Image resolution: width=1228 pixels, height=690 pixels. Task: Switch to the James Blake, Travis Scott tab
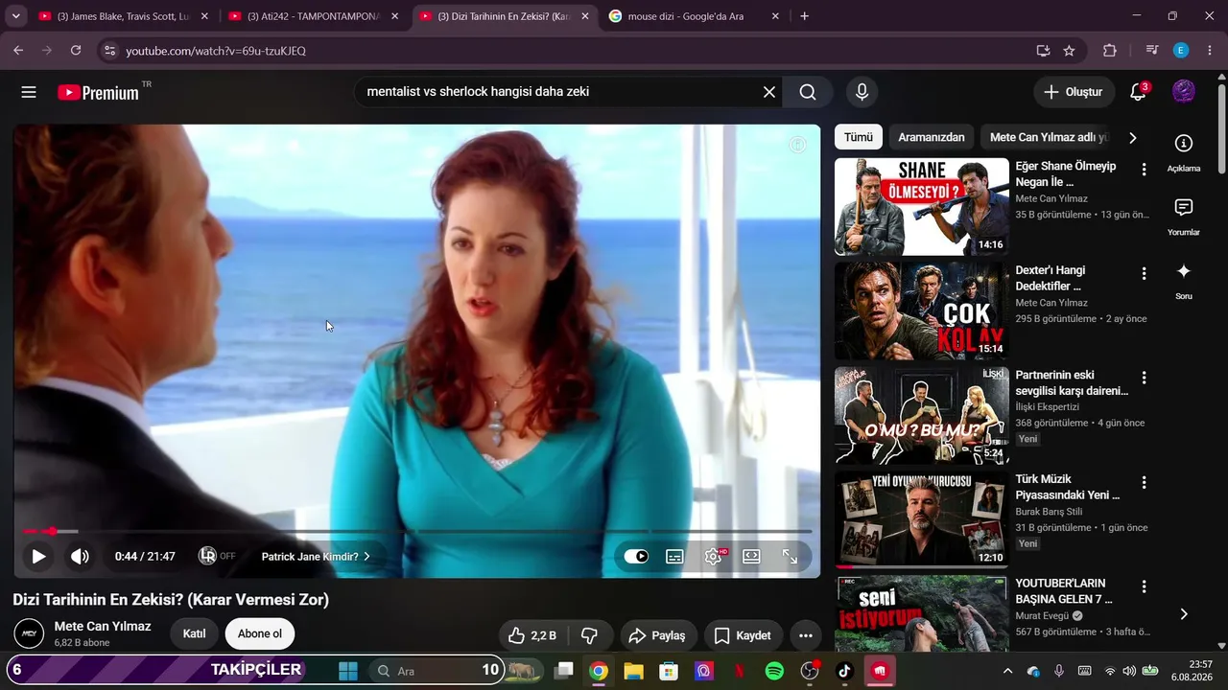pos(124,16)
